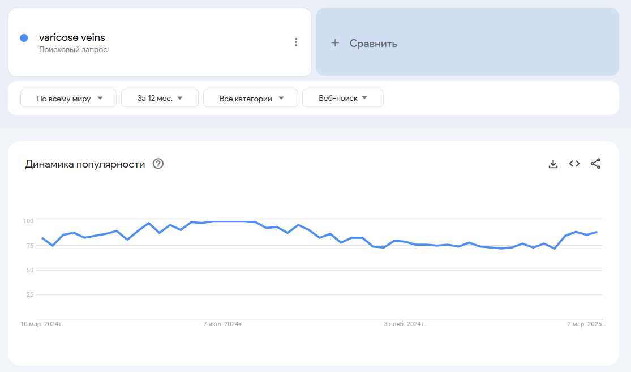631x372 pixels.
Task: Expand the По всему миру region dropdown
Action: point(68,98)
